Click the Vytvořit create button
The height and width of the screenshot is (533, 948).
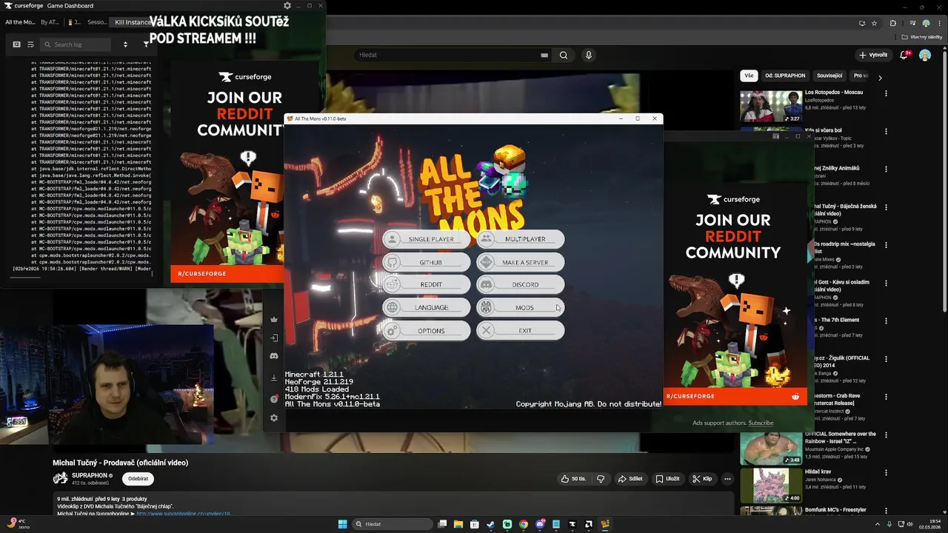873,55
